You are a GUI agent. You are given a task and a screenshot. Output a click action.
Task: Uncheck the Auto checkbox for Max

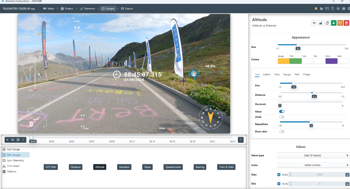tap(279, 175)
